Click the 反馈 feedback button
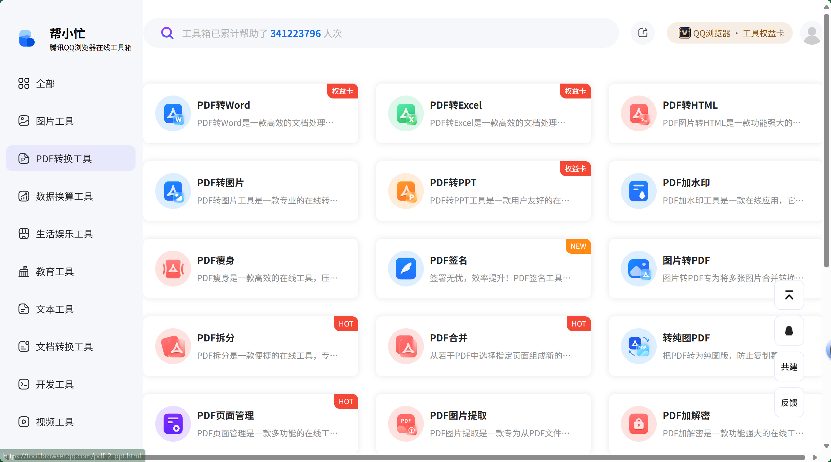Screen dimensions: 831x462 (789, 402)
